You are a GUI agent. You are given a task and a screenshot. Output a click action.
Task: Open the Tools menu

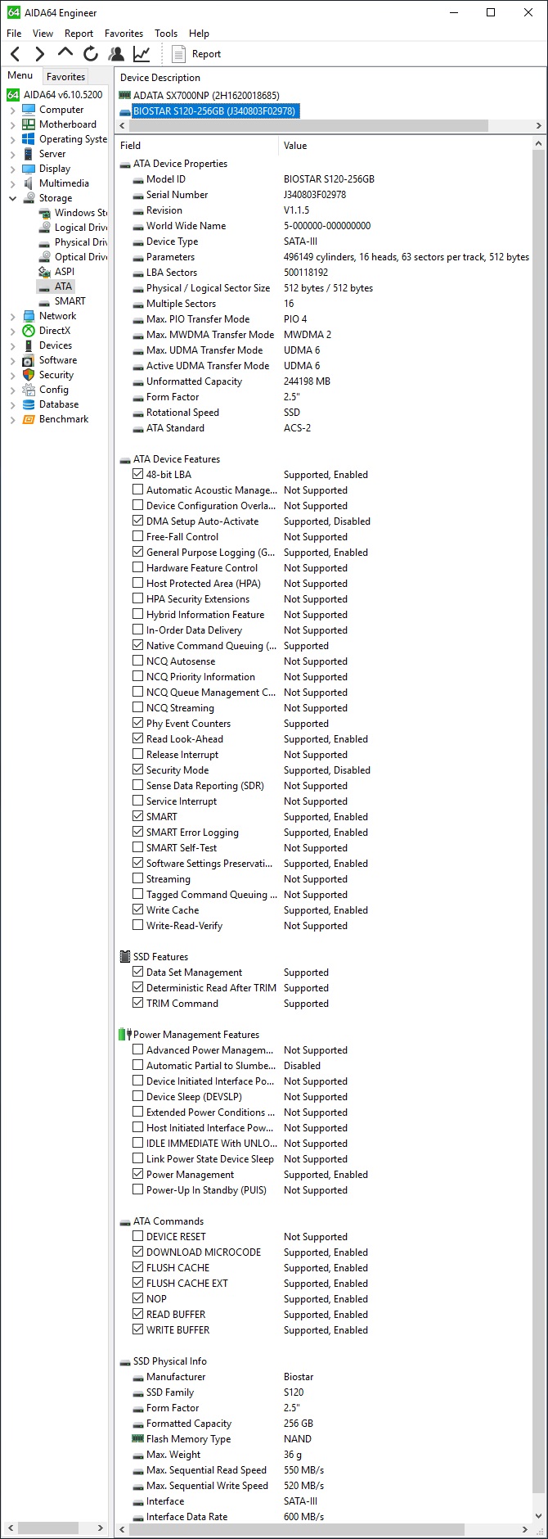(x=165, y=34)
